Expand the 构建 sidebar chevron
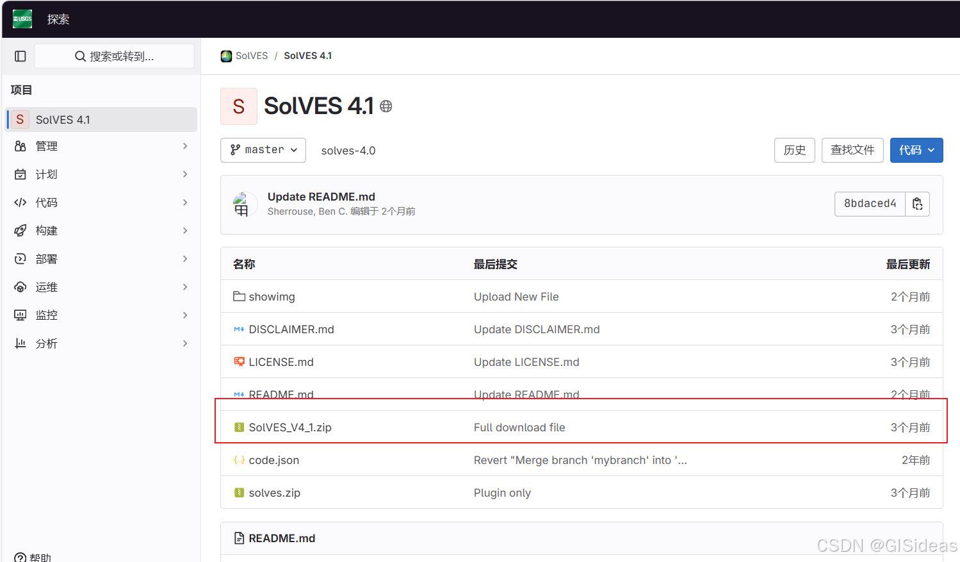Screen dimensions: 960x562 [x=185, y=231]
